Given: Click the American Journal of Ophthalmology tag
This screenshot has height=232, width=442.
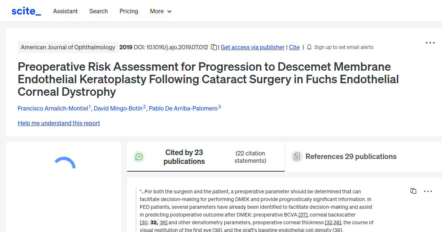Looking at the screenshot, I should click(68, 47).
